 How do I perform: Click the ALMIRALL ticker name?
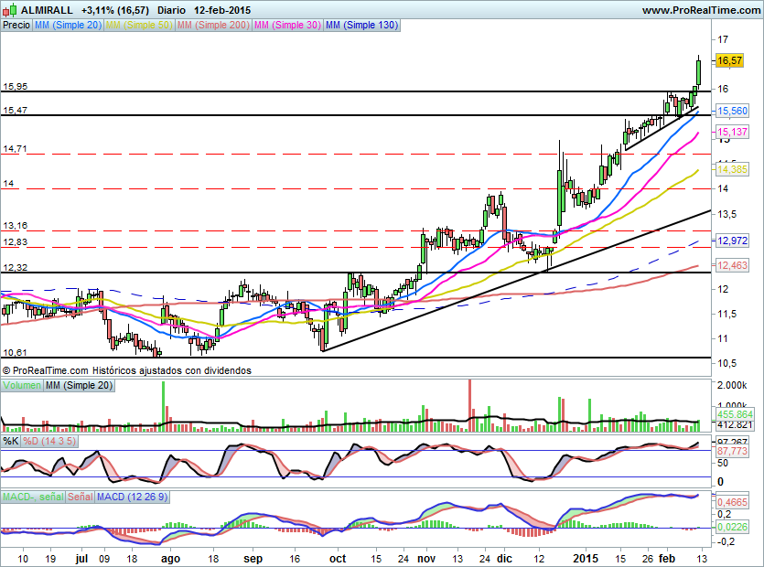pyautogui.click(x=48, y=10)
